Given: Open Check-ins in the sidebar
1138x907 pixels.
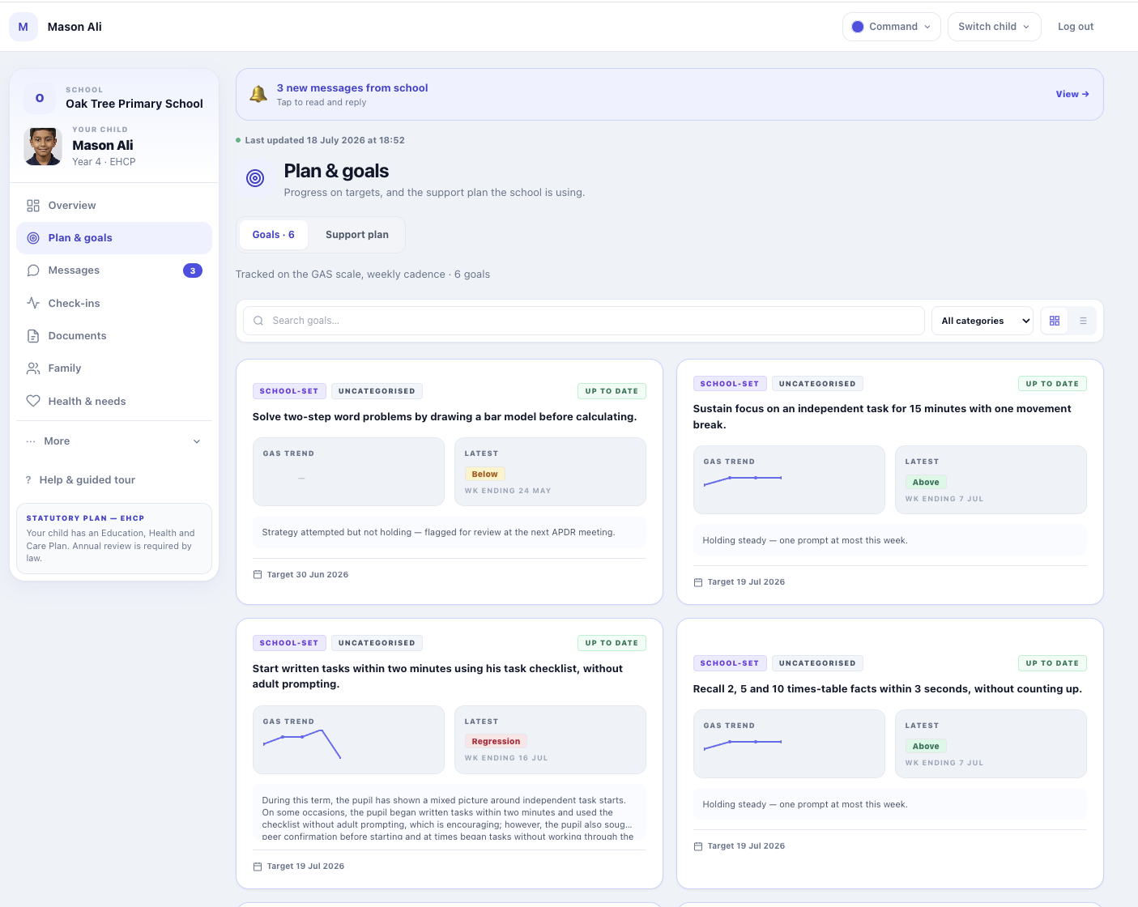Looking at the screenshot, I should [114, 303].
